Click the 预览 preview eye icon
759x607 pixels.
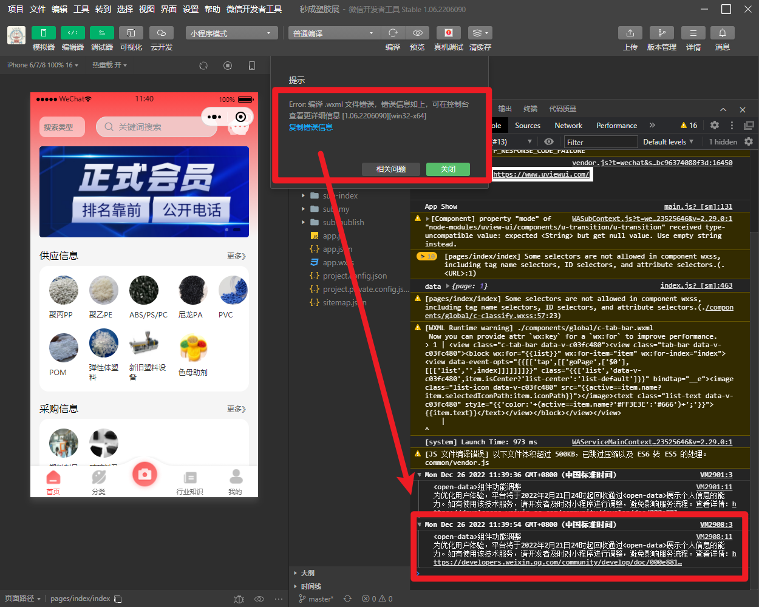(x=417, y=33)
